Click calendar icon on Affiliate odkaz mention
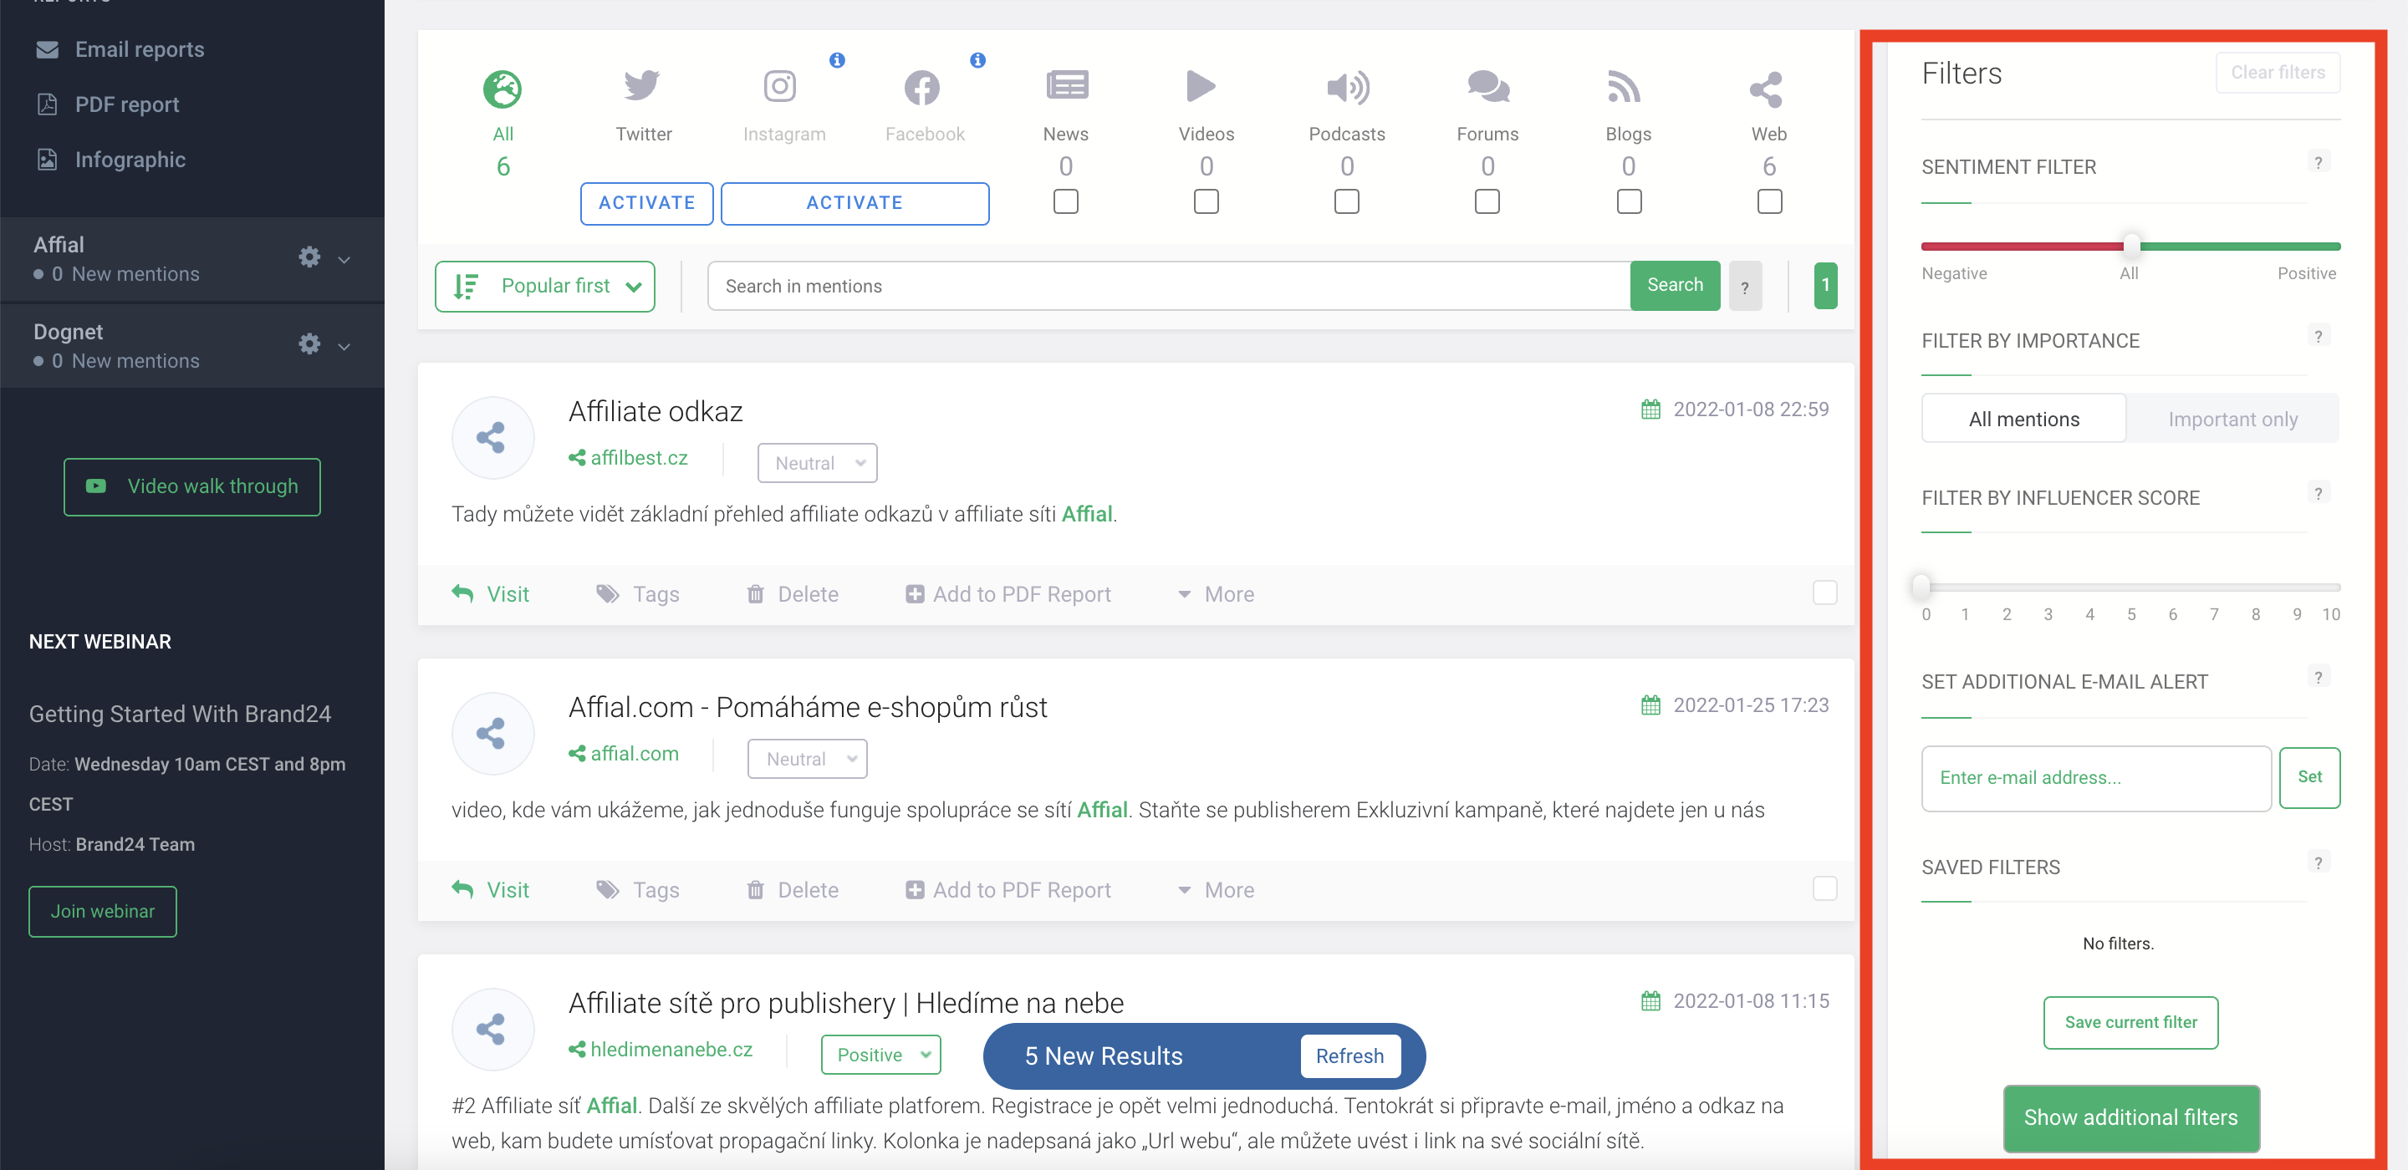 click(1650, 409)
